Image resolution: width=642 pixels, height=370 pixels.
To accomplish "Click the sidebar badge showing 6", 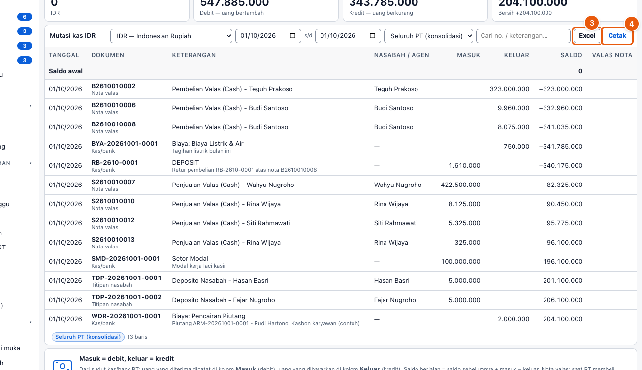I will coord(24,17).
